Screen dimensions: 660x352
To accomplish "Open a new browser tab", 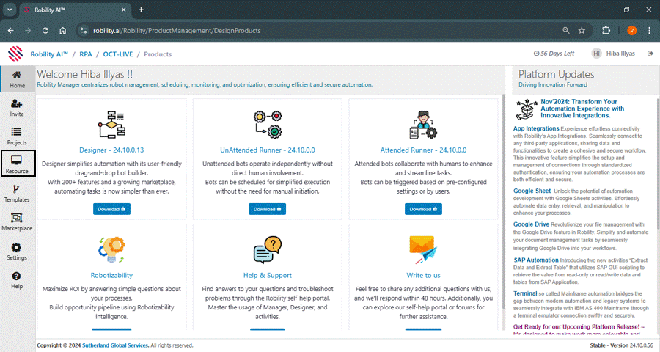I will point(141,10).
